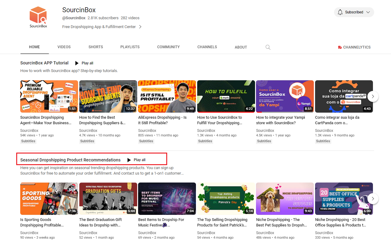The height and width of the screenshot is (246, 391).
Task: Open the SHORTS tab
Action: pyautogui.click(x=96, y=47)
